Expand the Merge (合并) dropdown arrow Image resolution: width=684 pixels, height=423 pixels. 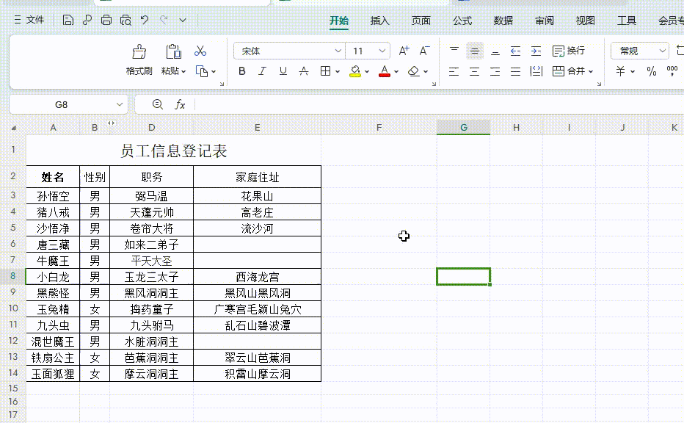[591, 71]
